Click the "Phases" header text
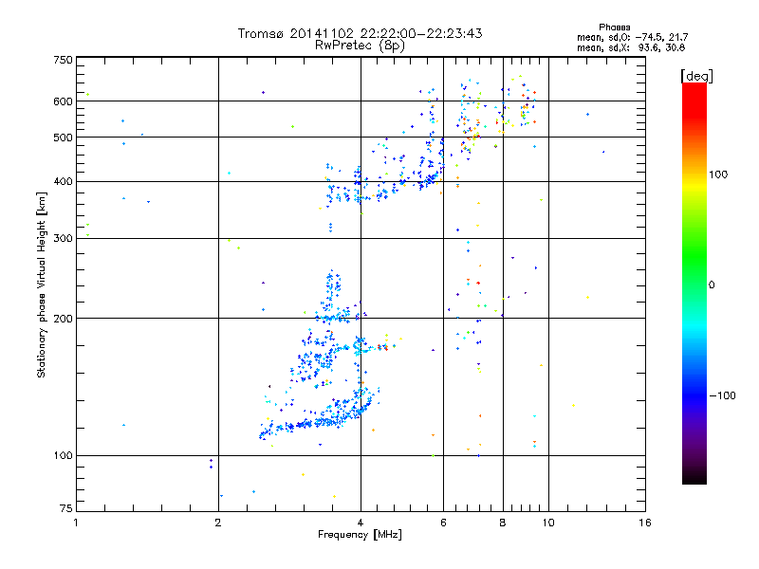The height and width of the screenshot is (569, 759). (614, 28)
